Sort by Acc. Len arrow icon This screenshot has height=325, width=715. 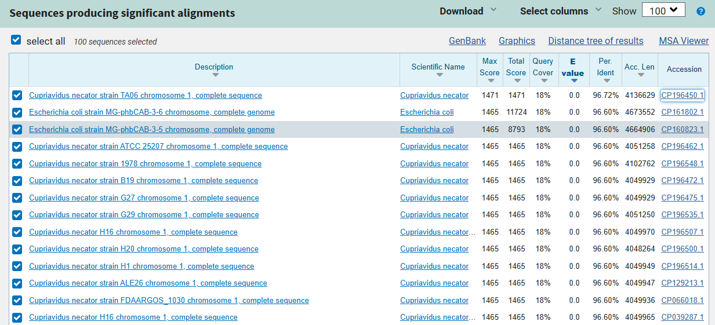pos(640,75)
